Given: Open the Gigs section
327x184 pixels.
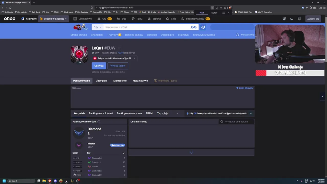Looking at the screenshot, I should [x=171, y=19].
